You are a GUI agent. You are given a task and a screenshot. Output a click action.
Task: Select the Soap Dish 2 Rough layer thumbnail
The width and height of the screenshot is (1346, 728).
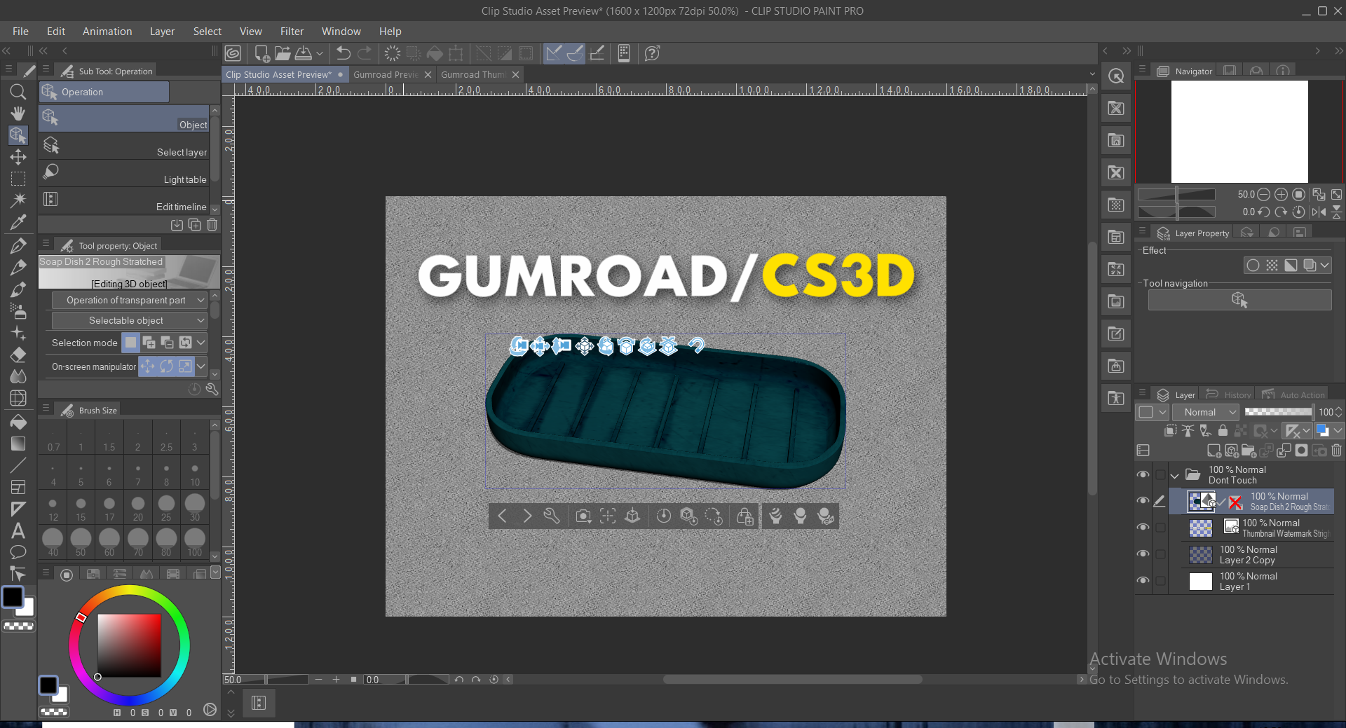1201,502
